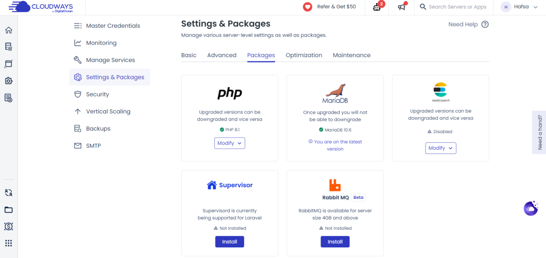Screen dimensions: 546x258
Task: Click the home icon in left sidebar
Action: [9, 30]
